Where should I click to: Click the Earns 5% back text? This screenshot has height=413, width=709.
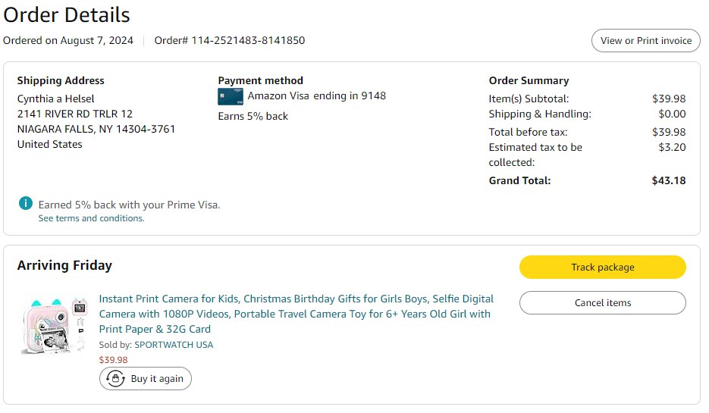253,116
